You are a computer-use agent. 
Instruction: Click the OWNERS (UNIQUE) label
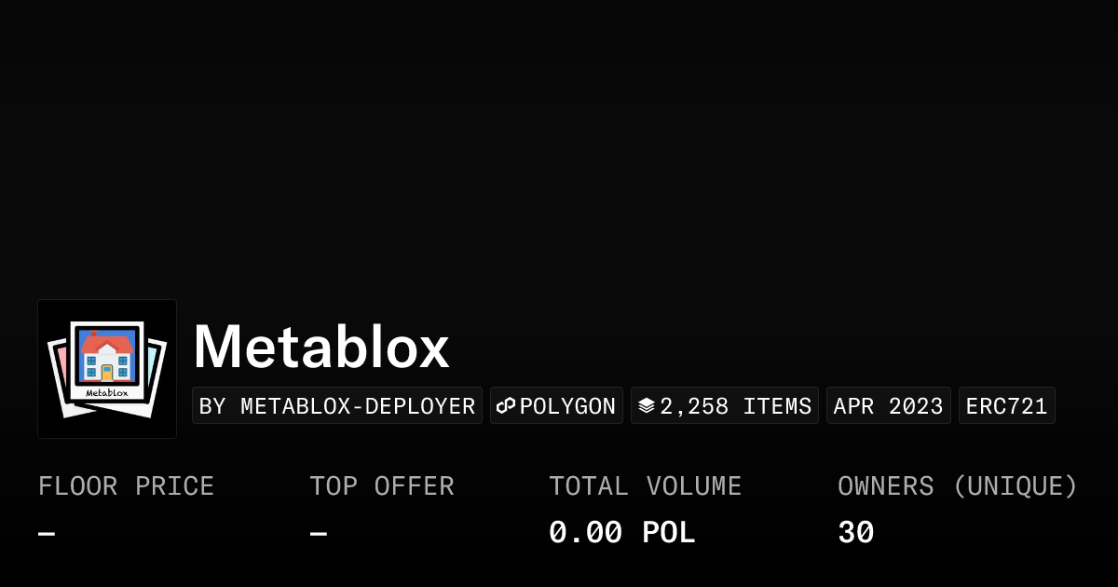pyautogui.click(x=958, y=486)
